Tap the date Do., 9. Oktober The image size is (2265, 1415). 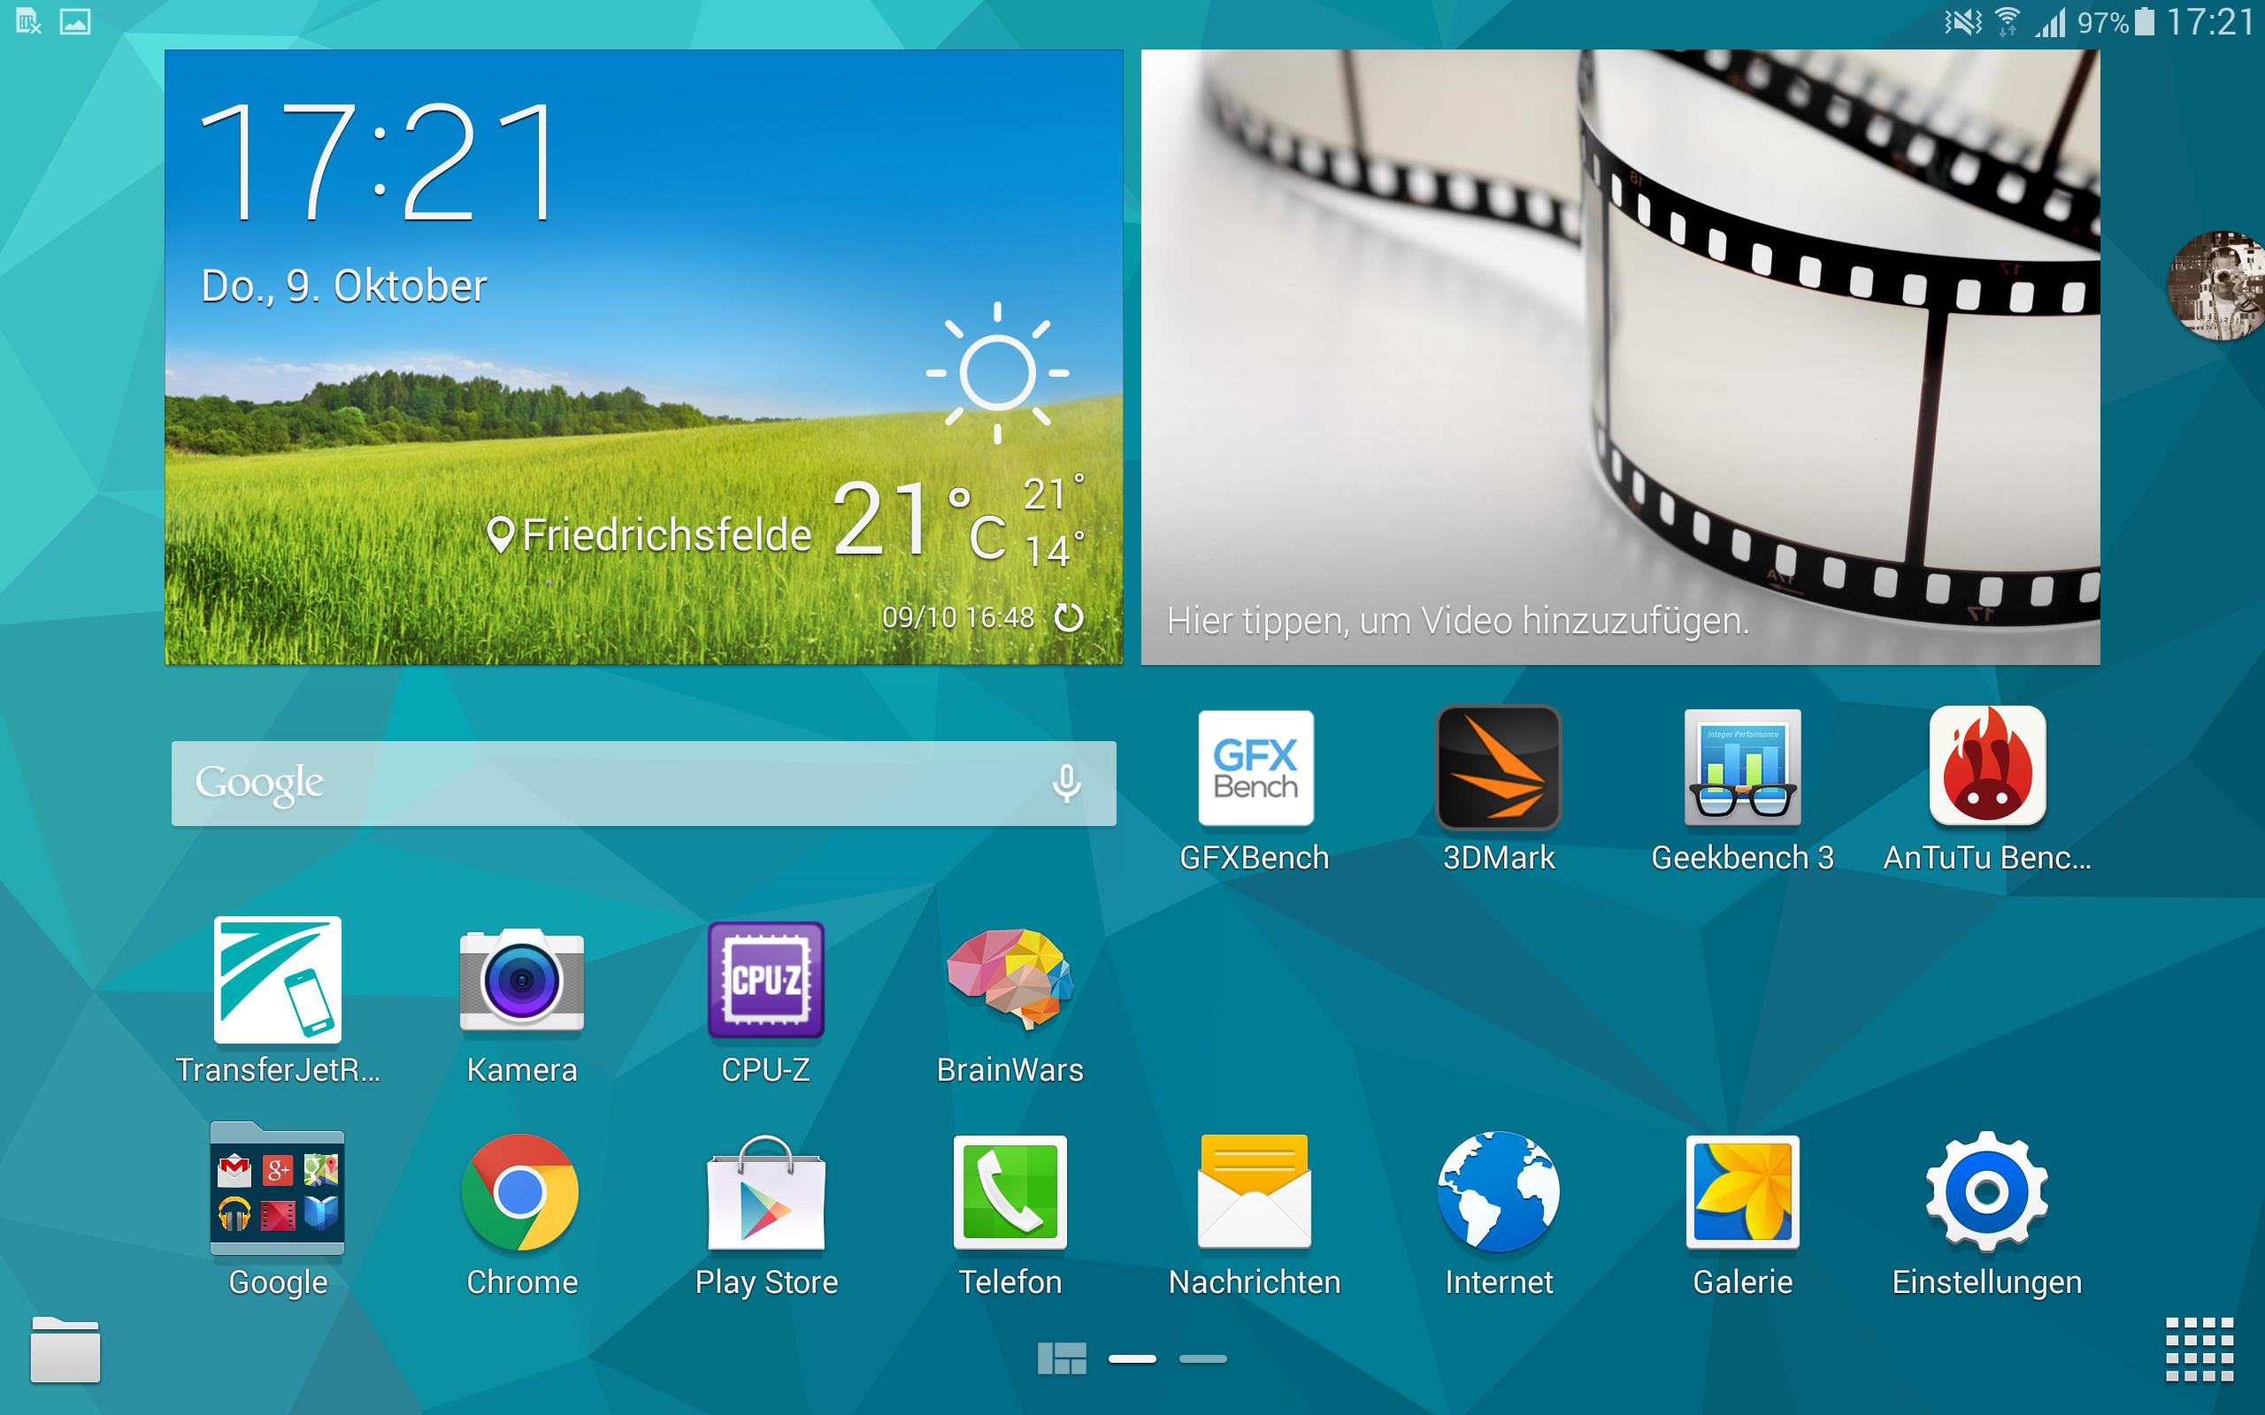click(x=343, y=286)
